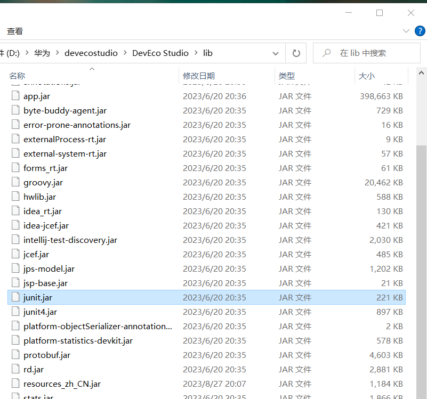This screenshot has width=427, height=399.
Task: Expand the chevron after (D:) in path
Action: [27, 53]
